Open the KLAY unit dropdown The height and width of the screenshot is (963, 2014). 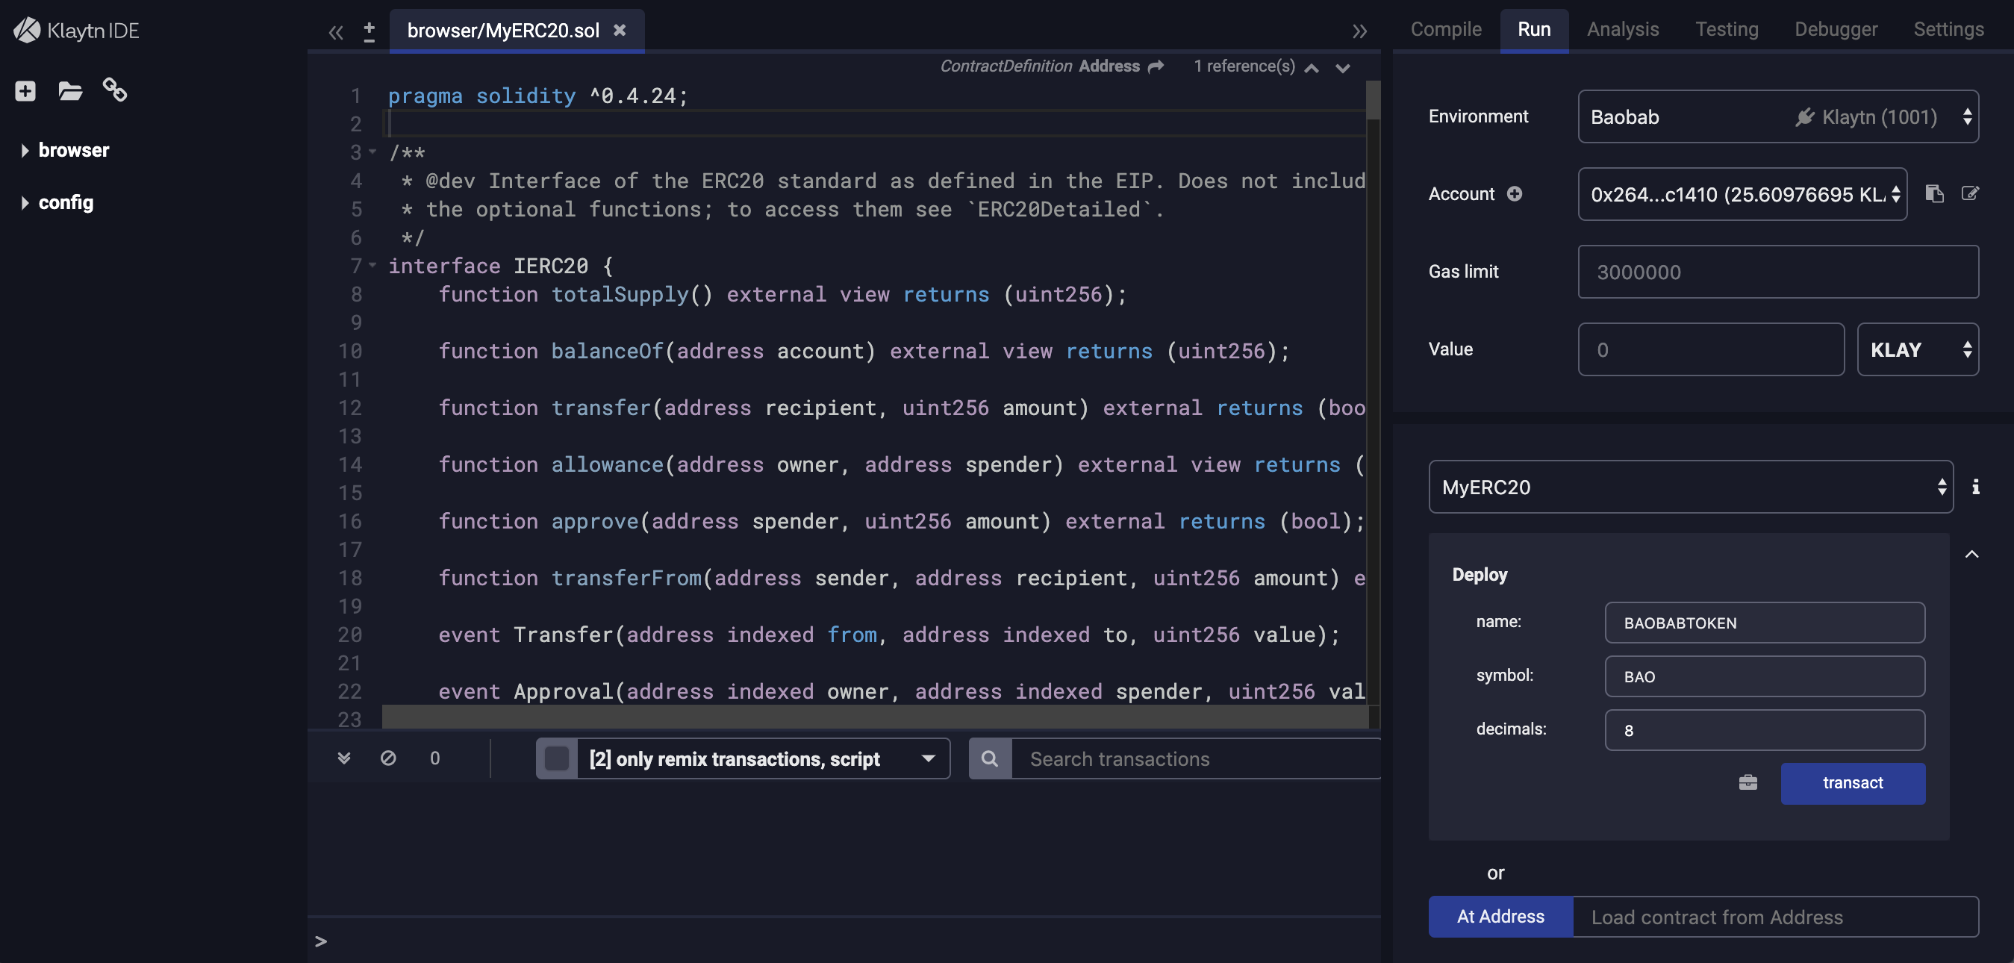[1918, 349]
